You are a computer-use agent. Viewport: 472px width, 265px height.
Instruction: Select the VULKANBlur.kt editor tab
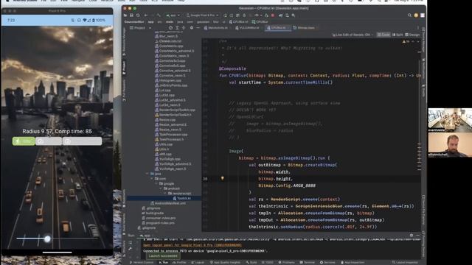point(248,28)
